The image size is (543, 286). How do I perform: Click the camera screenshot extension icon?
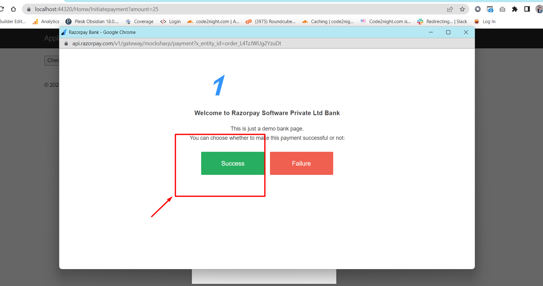[x=502, y=9]
